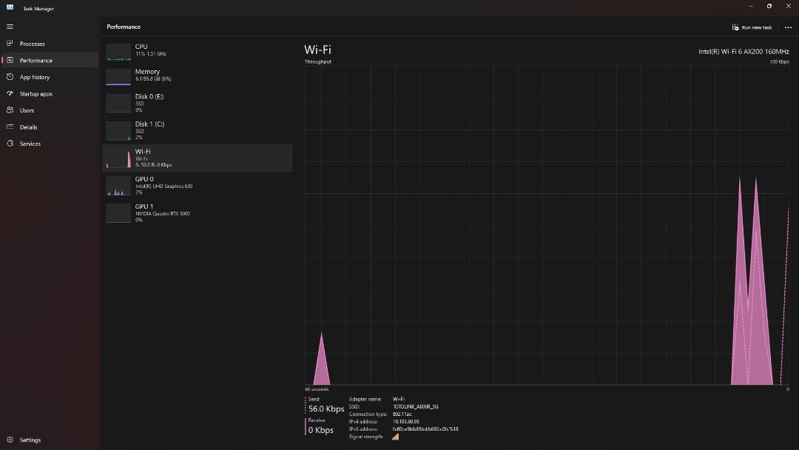Click the Details list icon

(x=10, y=127)
